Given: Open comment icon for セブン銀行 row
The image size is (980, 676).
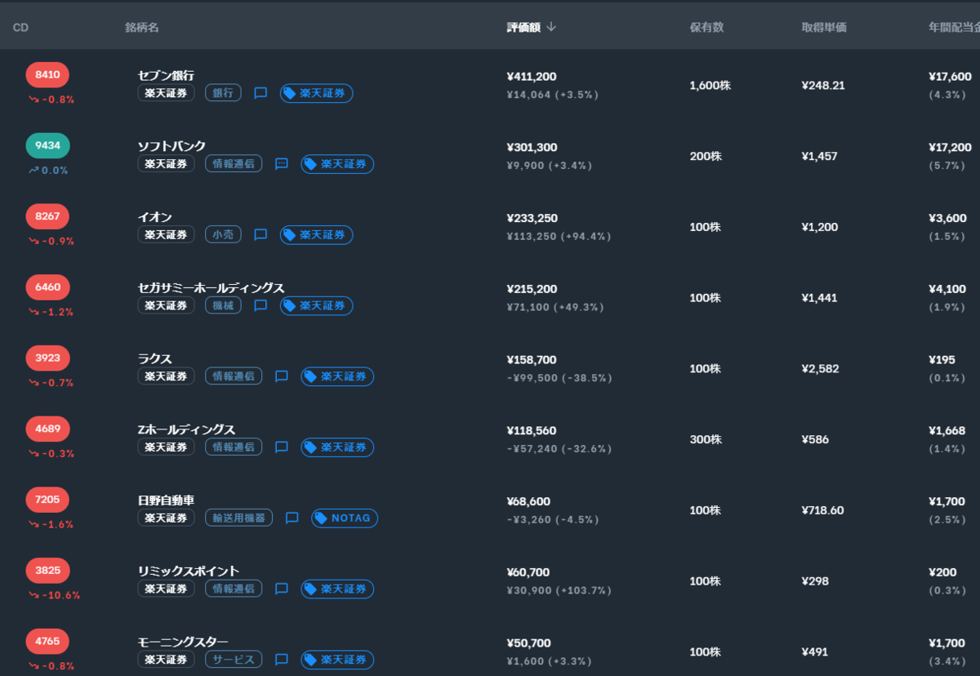Looking at the screenshot, I should click(x=261, y=93).
